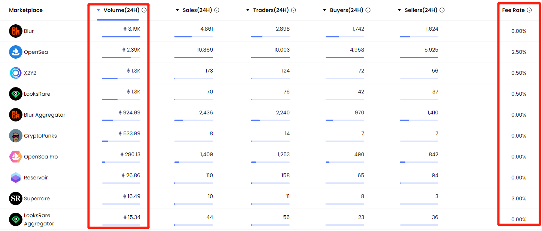Screen dimensions: 542x231
Task: Click the CryptoPunks avatar icon
Action: [x=16, y=136]
